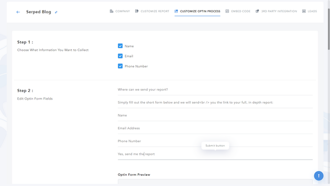330x186 pixels.
Task: Click the 'Yes, send me the report' field
Action: 215,154
